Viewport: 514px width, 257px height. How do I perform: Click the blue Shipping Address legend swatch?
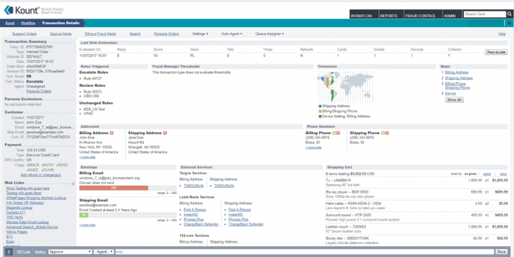(320, 106)
